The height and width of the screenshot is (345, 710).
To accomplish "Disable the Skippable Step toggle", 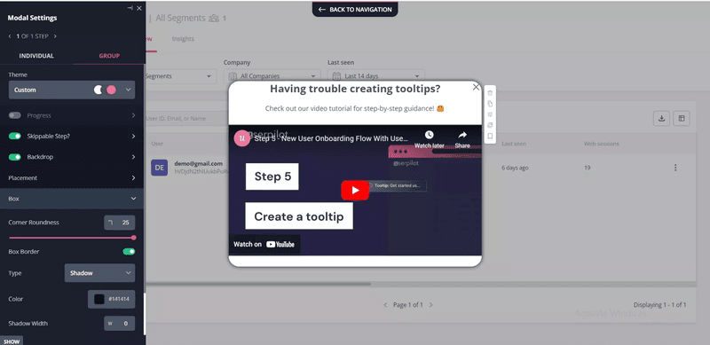I will point(15,136).
